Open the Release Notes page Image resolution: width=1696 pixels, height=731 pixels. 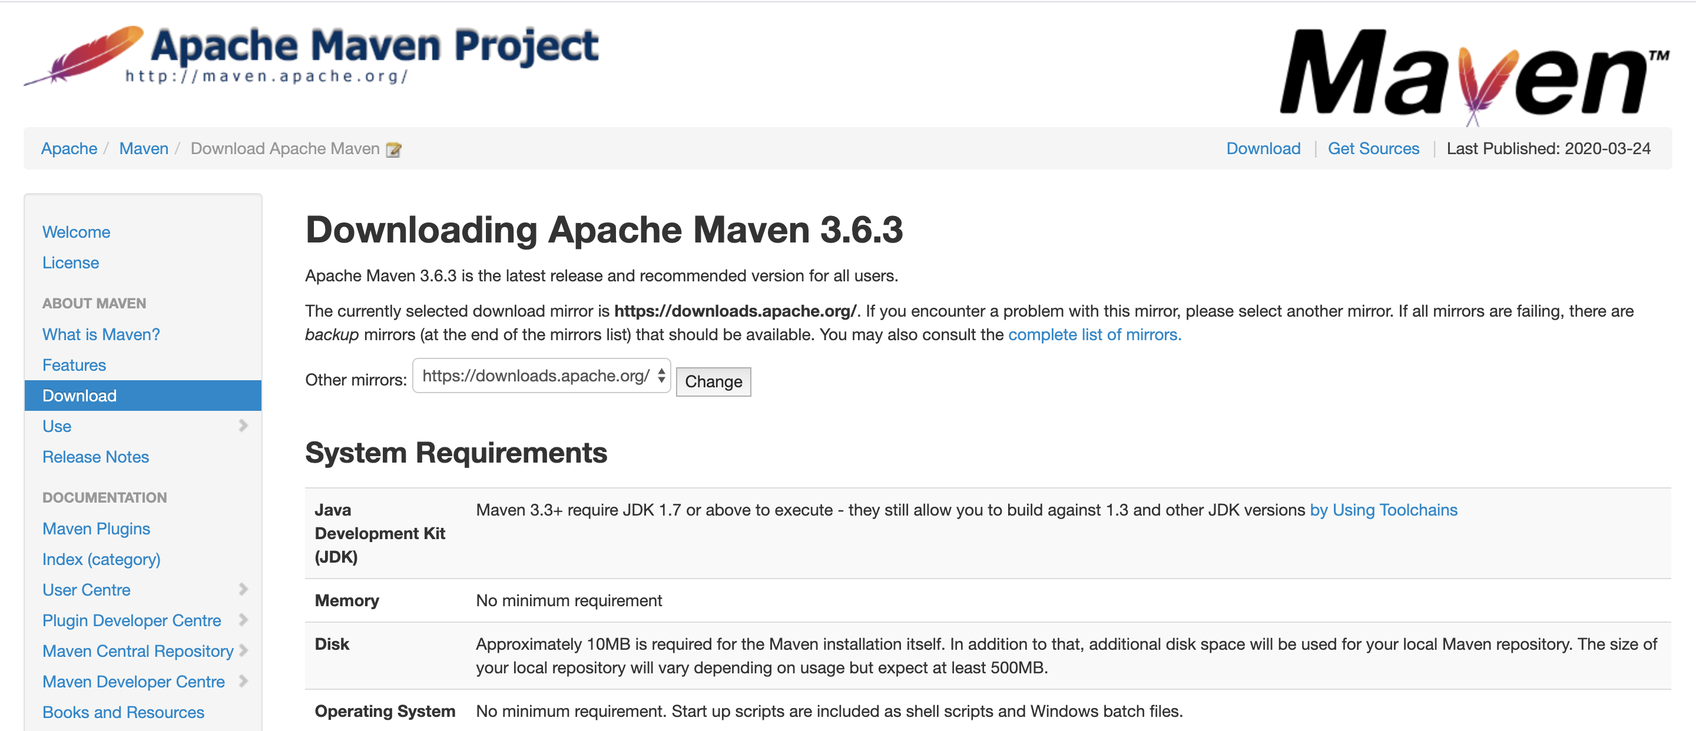point(95,456)
